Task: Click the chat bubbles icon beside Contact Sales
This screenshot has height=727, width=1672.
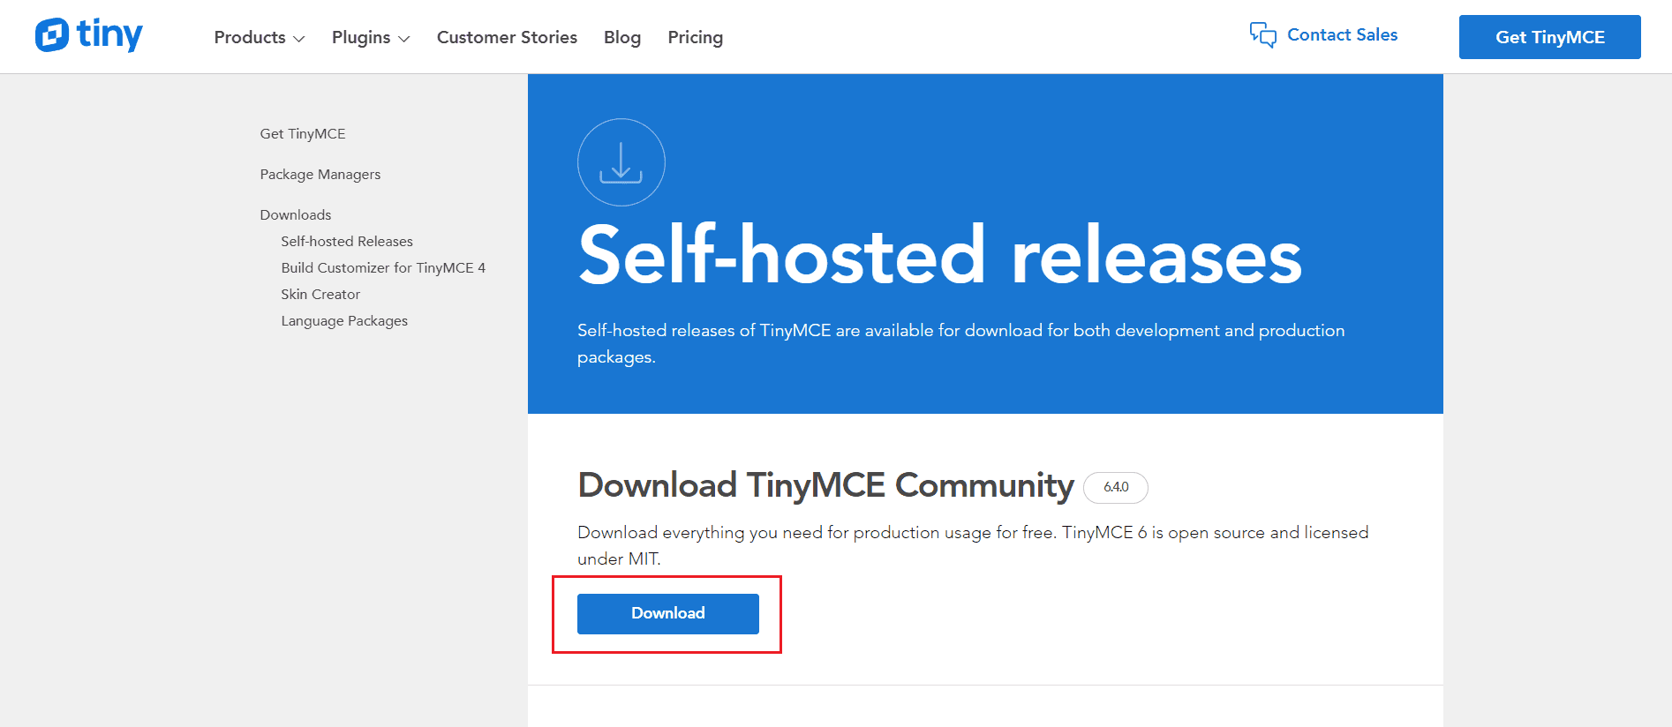Action: coord(1262,35)
